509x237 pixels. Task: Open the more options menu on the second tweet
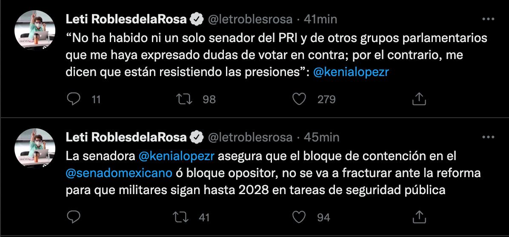pyautogui.click(x=487, y=137)
